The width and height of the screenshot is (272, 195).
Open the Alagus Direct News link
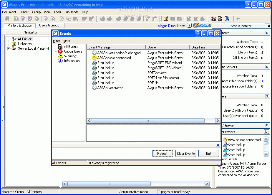[x=171, y=26]
